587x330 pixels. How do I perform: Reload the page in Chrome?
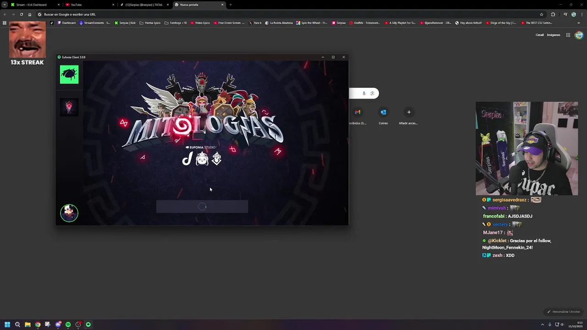point(21,14)
